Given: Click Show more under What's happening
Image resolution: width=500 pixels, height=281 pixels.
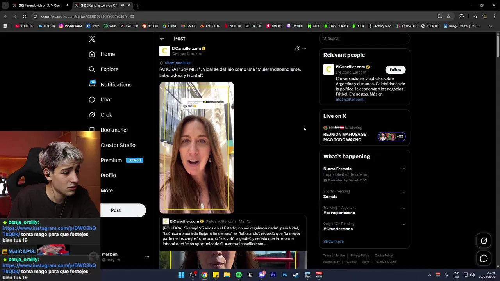Looking at the screenshot, I should click(x=333, y=241).
